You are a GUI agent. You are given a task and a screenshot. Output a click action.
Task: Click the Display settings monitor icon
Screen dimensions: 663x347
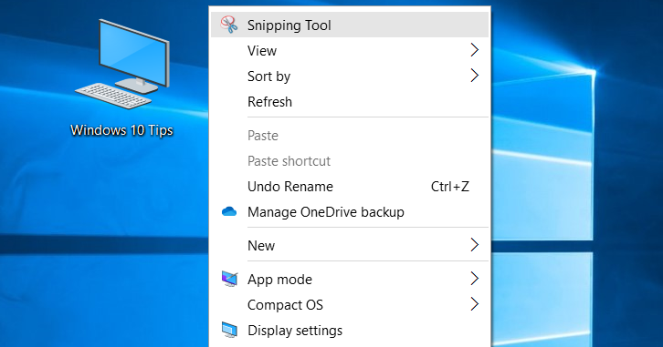click(229, 330)
